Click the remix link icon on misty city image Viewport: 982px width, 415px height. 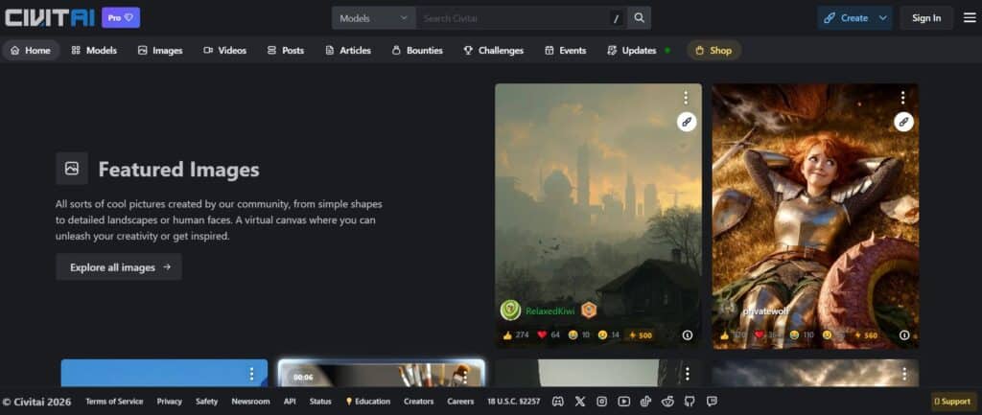click(687, 122)
